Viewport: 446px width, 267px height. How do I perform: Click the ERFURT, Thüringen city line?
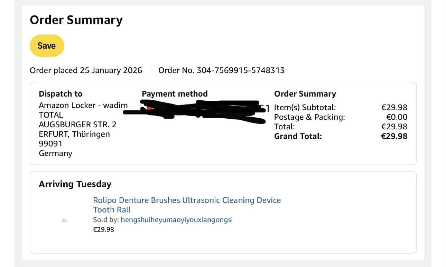(x=74, y=134)
